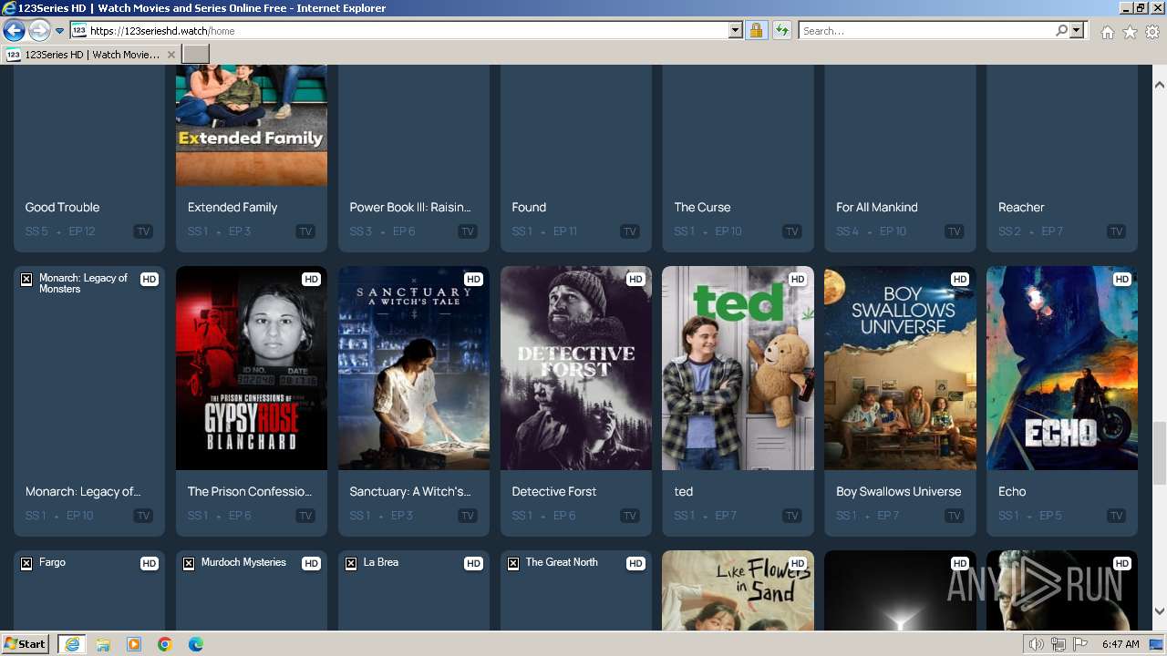Open The Prison Confessio... title link
The width and height of the screenshot is (1167, 656).
click(250, 491)
